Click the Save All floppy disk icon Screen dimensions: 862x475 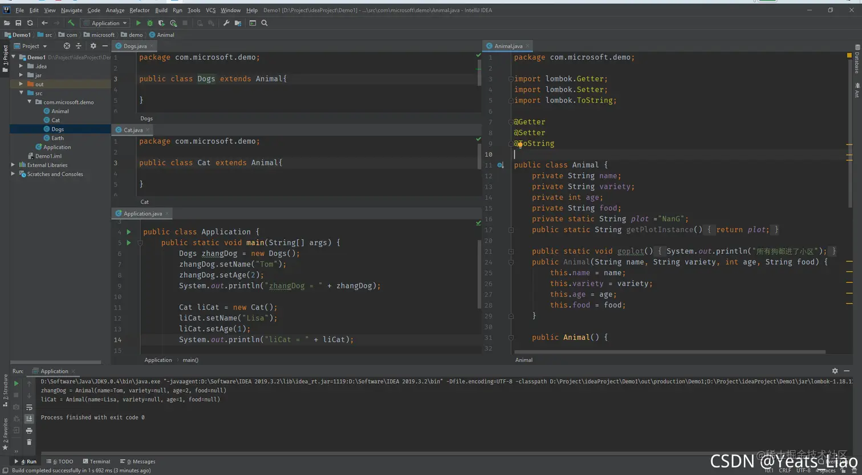point(18,23)
